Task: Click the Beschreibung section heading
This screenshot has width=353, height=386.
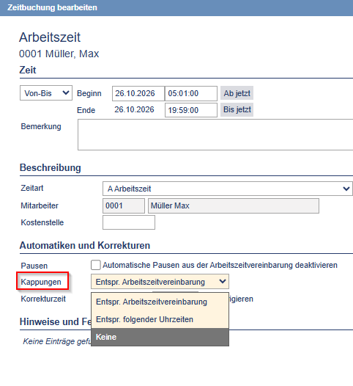Action: (51, 167)
